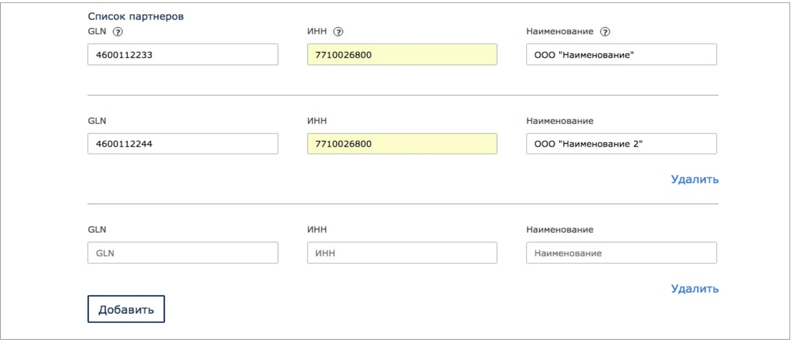Screen dimensions: 793x340
Task: Click the empty ИНН input field
Action: (x=402, y=253)
